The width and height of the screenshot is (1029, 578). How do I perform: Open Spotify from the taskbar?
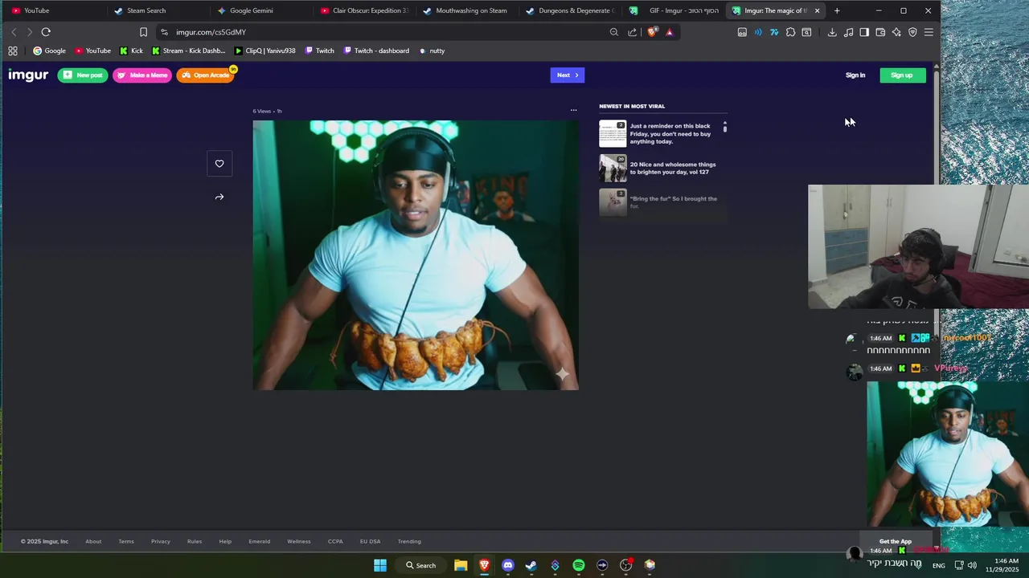pos(579,565)
